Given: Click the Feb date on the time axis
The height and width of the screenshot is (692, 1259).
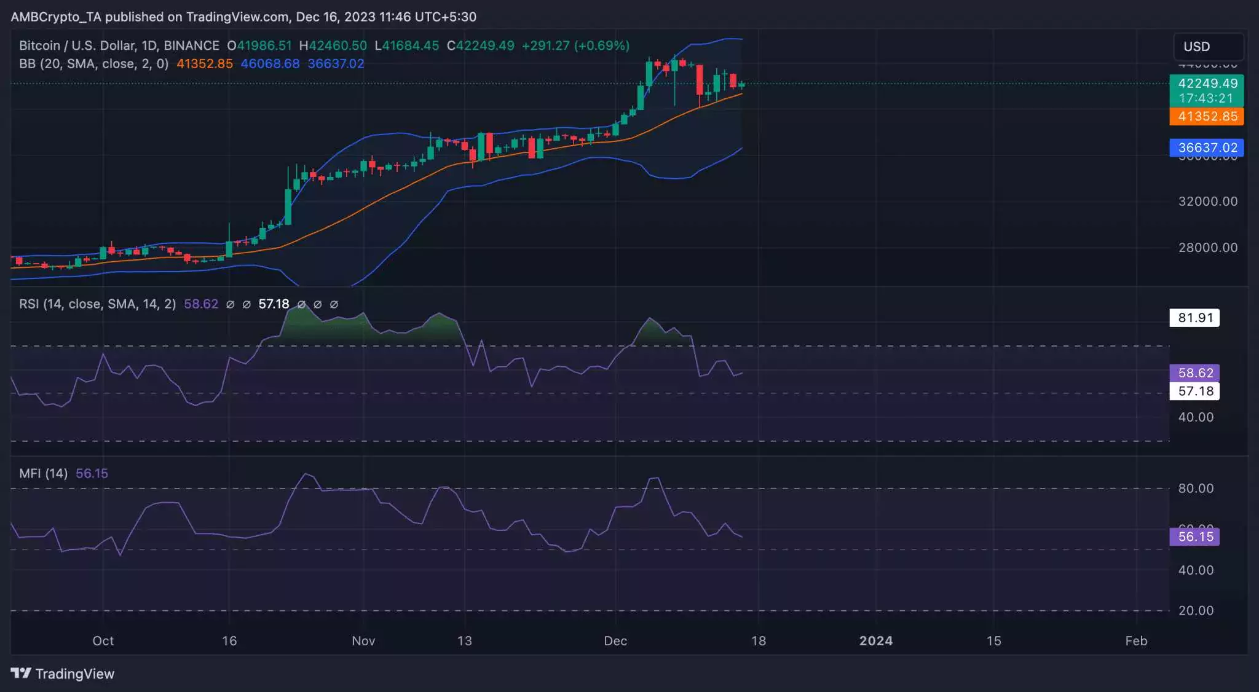Looking at the screenshot, I should click(x=1136, y=641).
